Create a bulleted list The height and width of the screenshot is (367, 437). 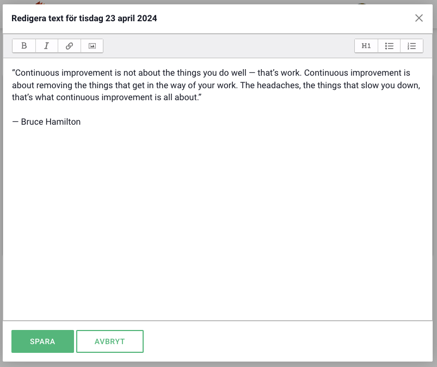(389, 46)
